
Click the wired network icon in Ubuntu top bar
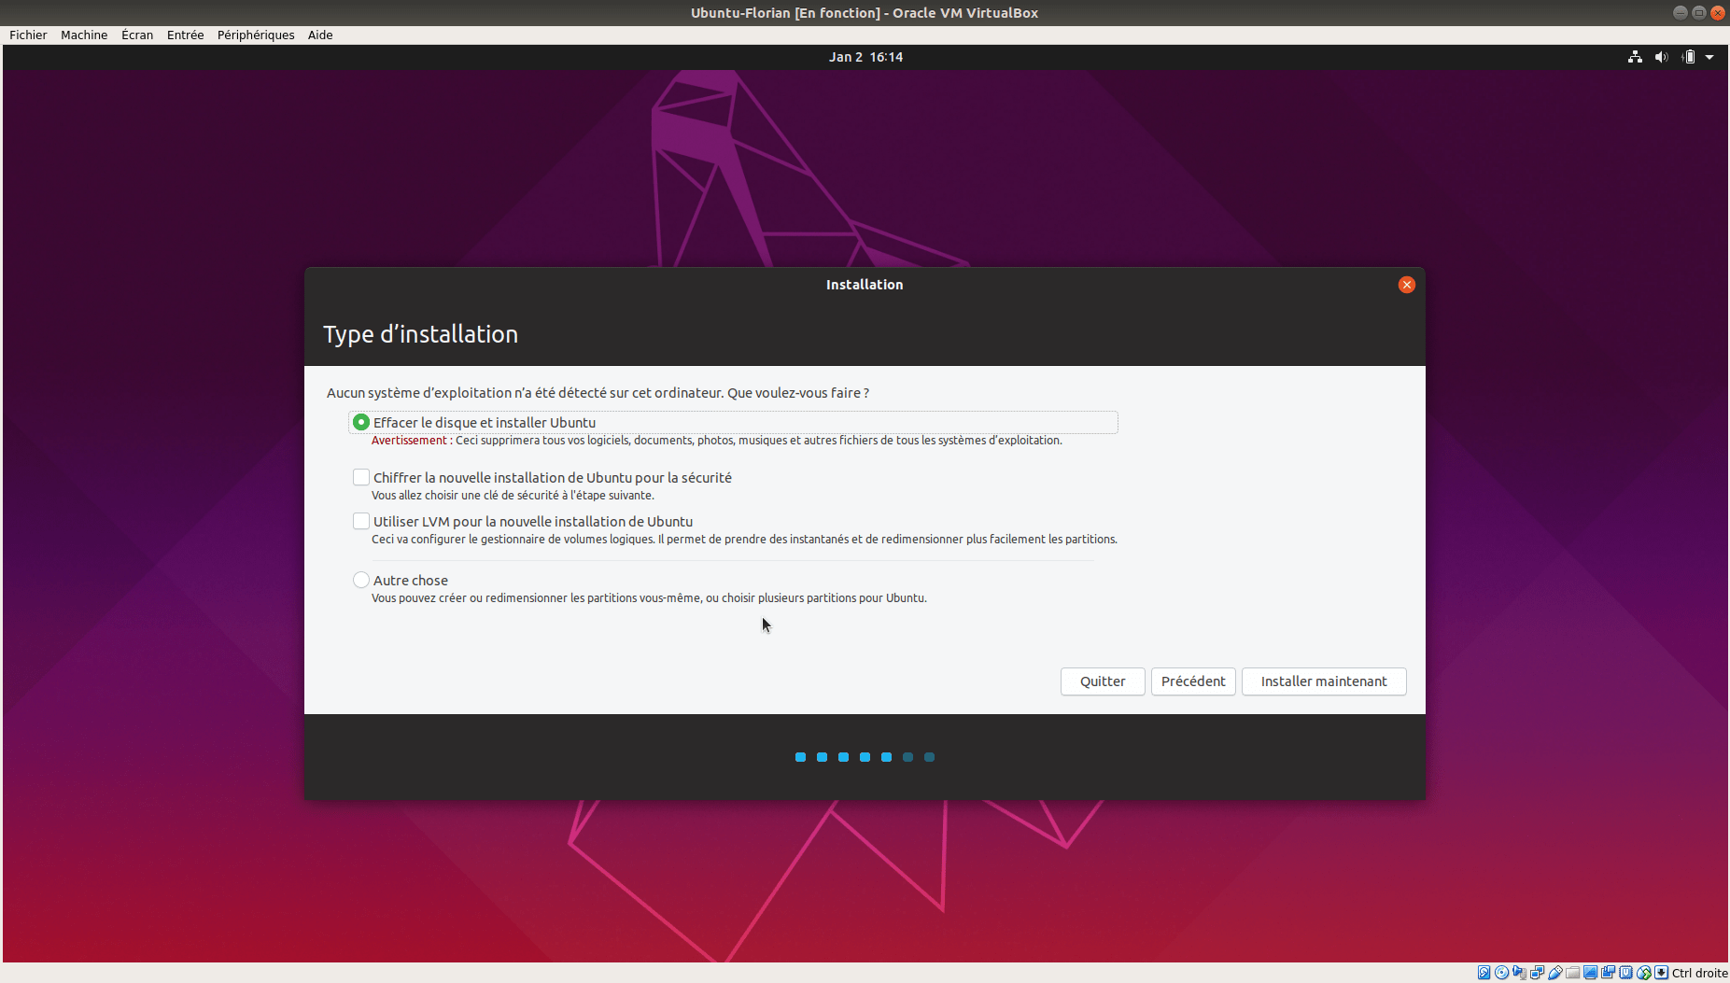[1635, 57]
